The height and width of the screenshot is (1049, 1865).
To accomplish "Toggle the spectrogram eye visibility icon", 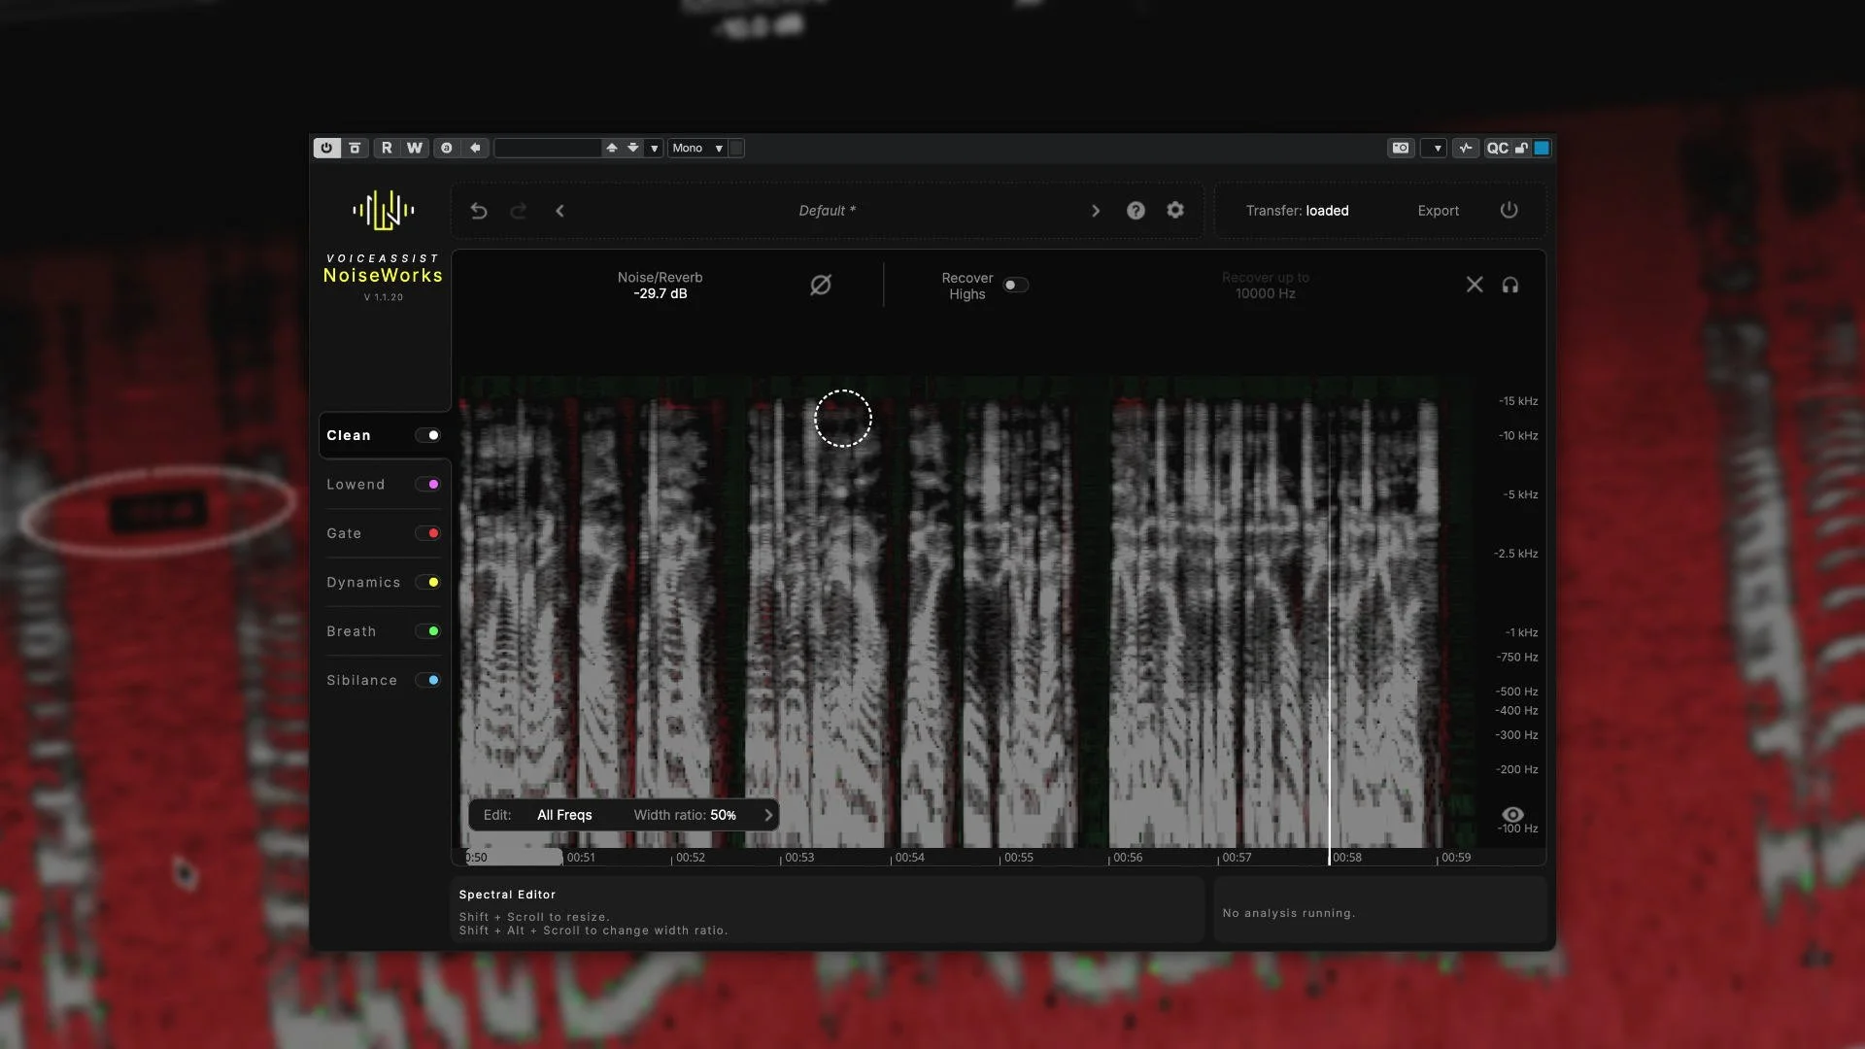I will tap(1512, 814).
